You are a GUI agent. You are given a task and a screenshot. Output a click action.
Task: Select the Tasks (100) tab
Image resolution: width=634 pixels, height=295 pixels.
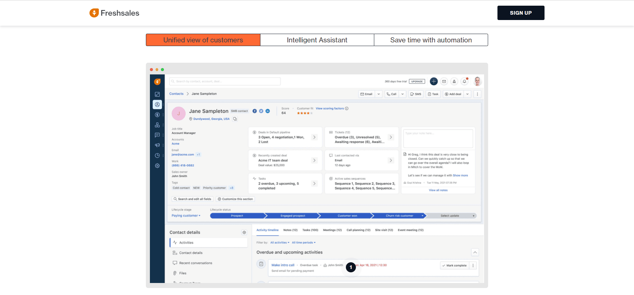tap(310, 230)
